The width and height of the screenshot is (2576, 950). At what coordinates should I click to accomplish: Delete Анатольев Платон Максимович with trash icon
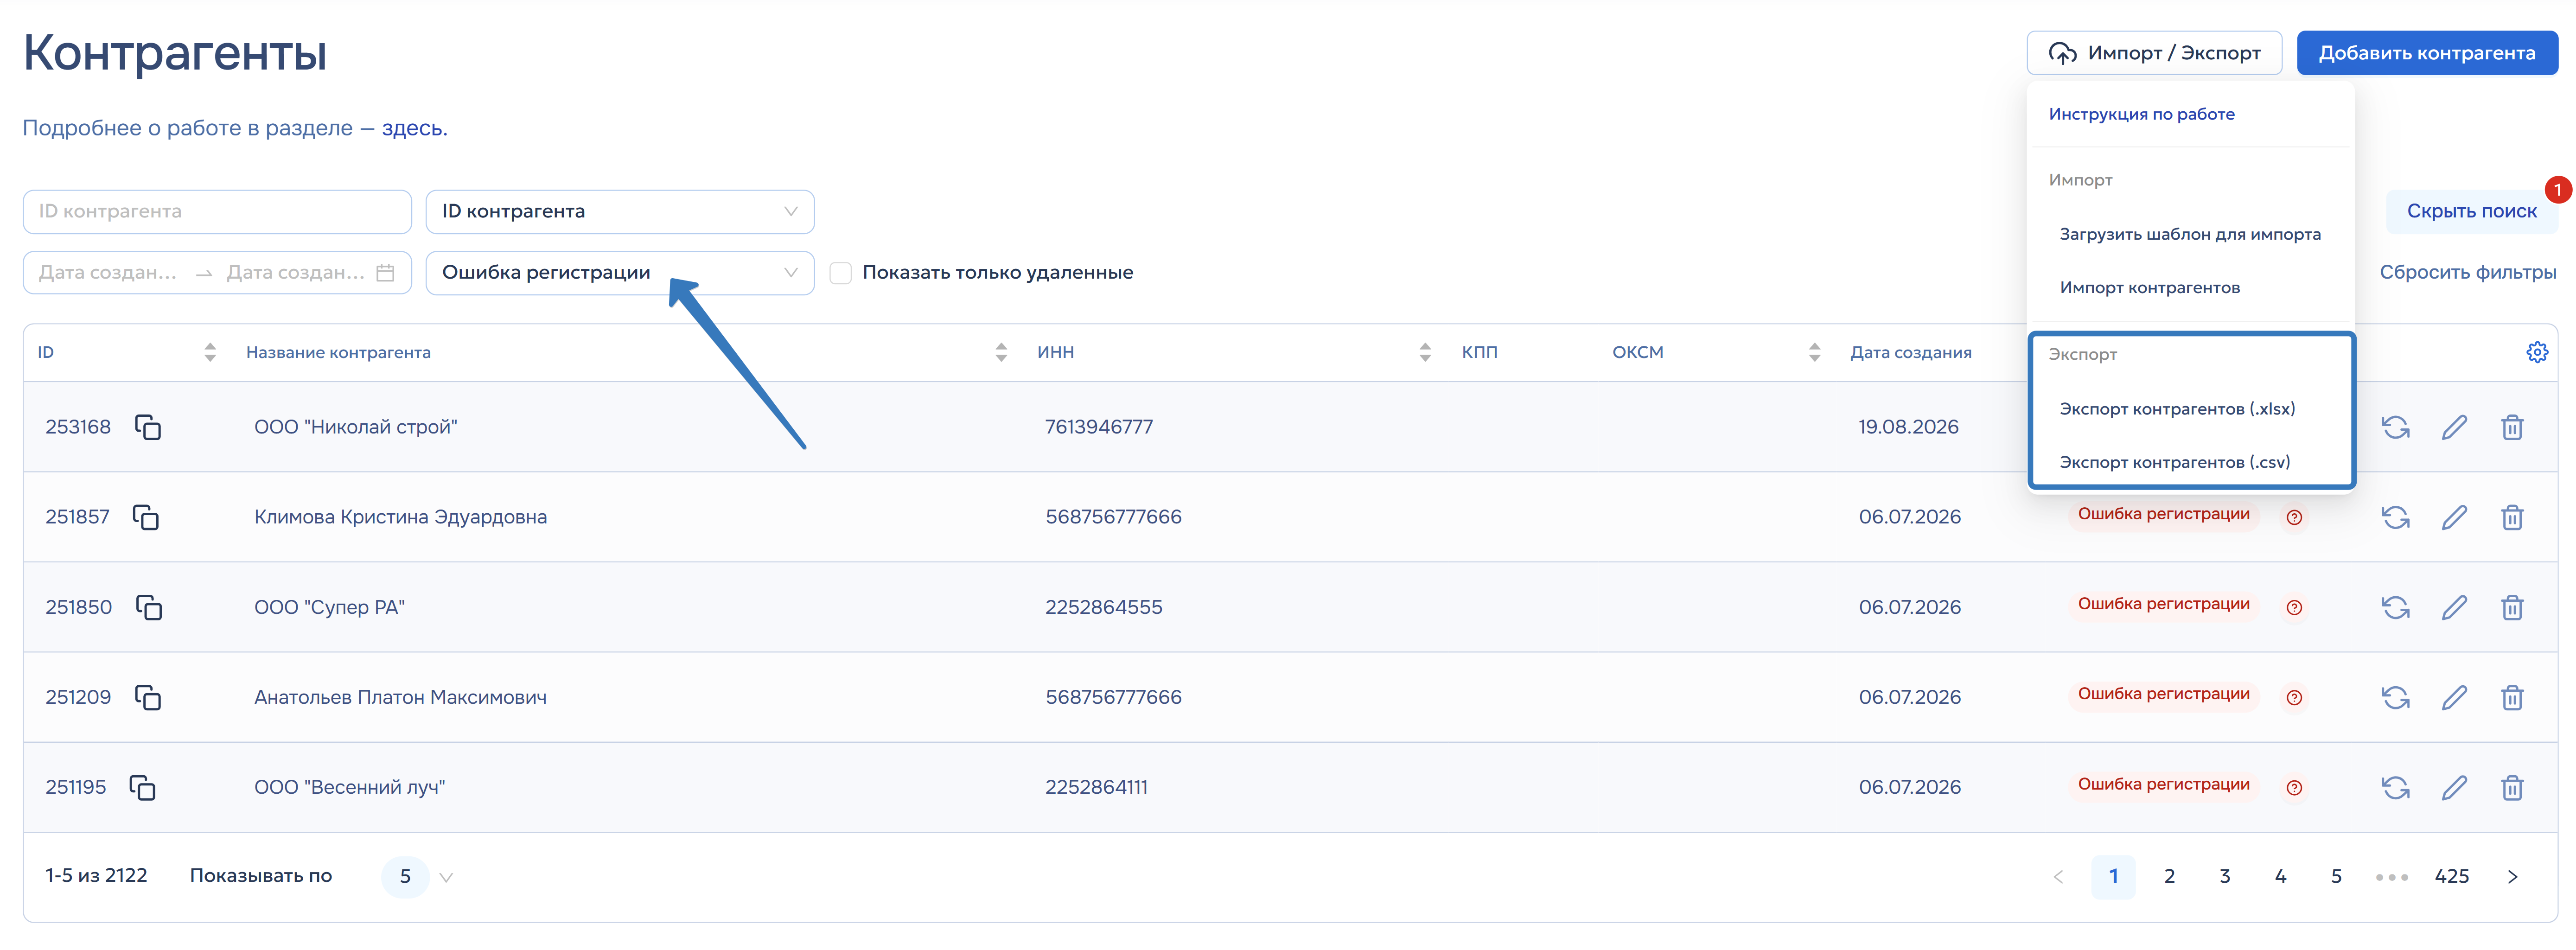point(2512,697)
